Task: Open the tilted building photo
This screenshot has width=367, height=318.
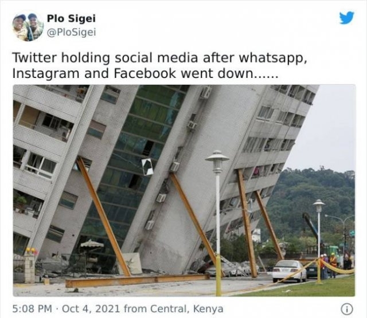Action: 184,191
